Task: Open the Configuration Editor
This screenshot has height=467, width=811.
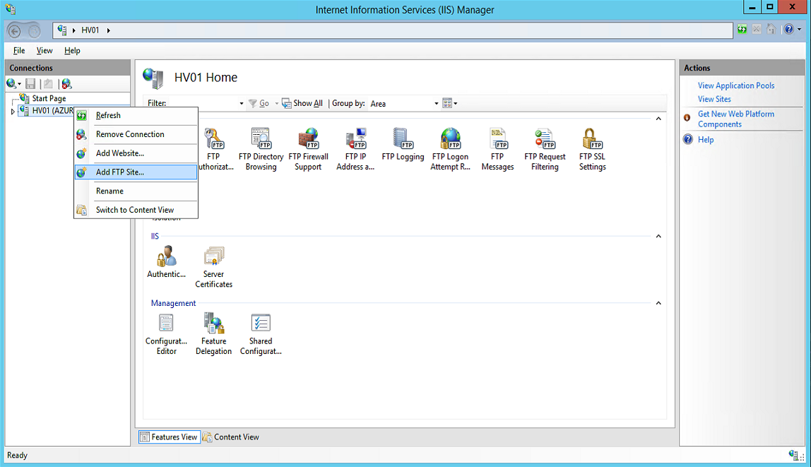Action: (x=165, y=332)
